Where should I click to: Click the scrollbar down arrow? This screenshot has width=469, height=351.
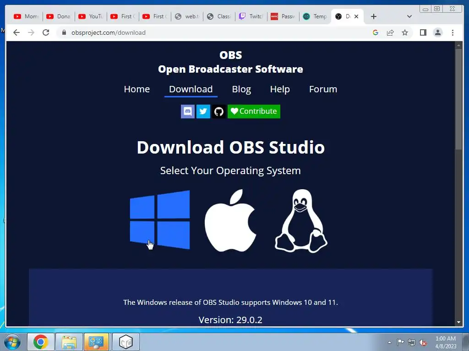[x=458, y=322]
